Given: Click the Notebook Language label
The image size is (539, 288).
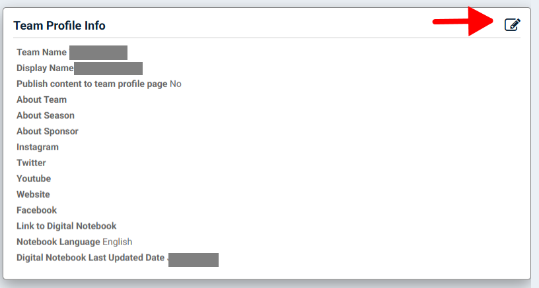Looking at the screenshot, I should [x=58, y=242].
